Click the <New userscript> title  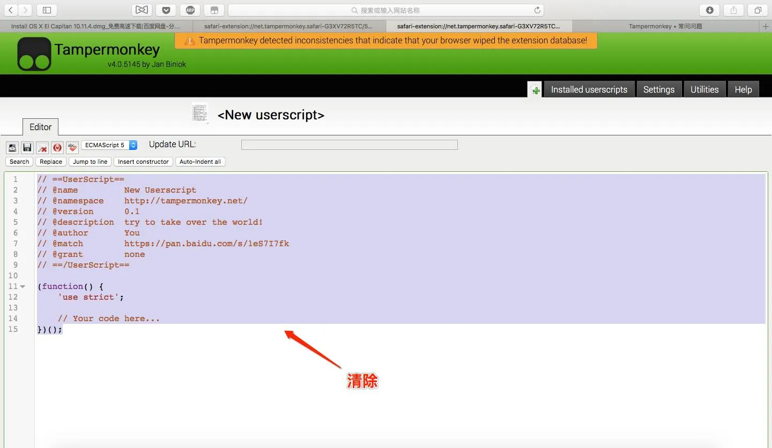[x=271, y=115]
